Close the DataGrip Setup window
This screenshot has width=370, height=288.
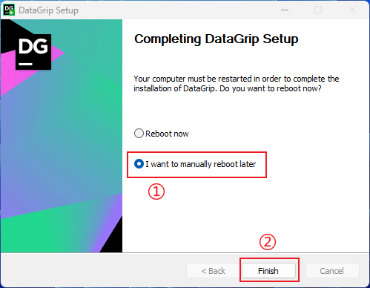coord(352,10)
